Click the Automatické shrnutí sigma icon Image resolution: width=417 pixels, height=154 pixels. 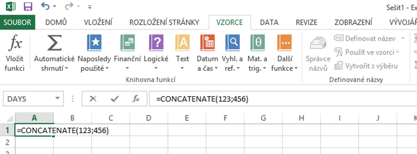55,43
